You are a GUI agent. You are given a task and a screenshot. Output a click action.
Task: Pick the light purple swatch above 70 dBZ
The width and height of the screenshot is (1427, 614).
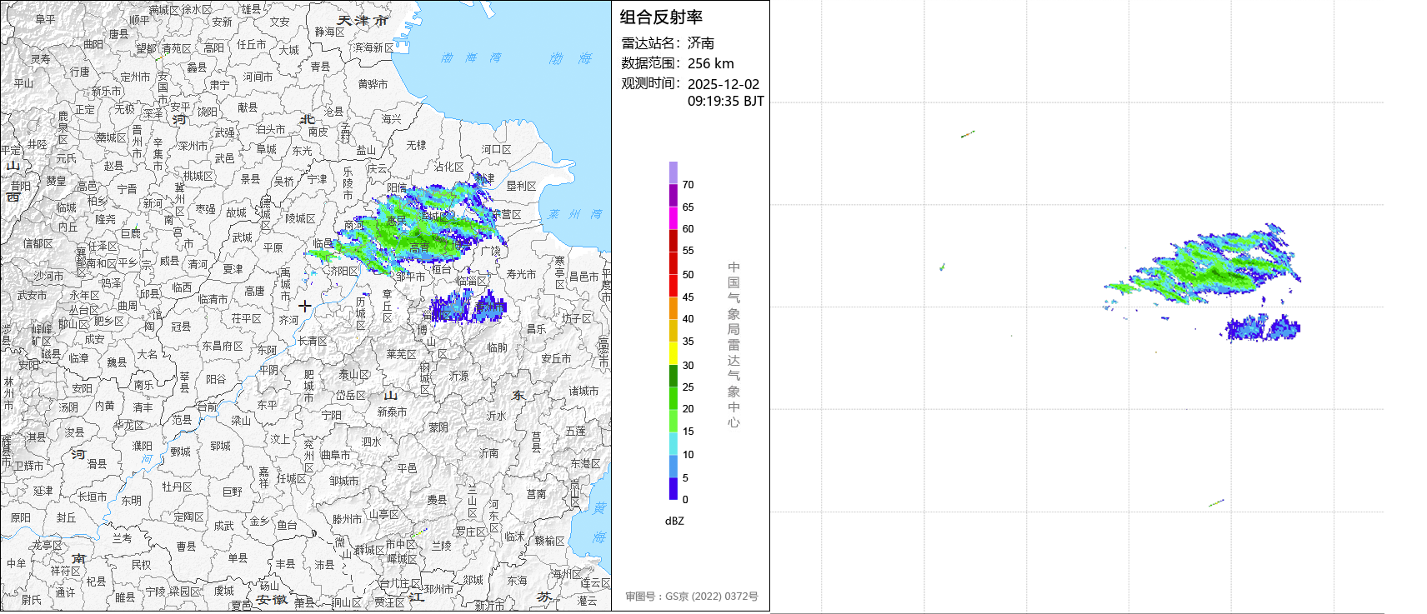(673, 172)
